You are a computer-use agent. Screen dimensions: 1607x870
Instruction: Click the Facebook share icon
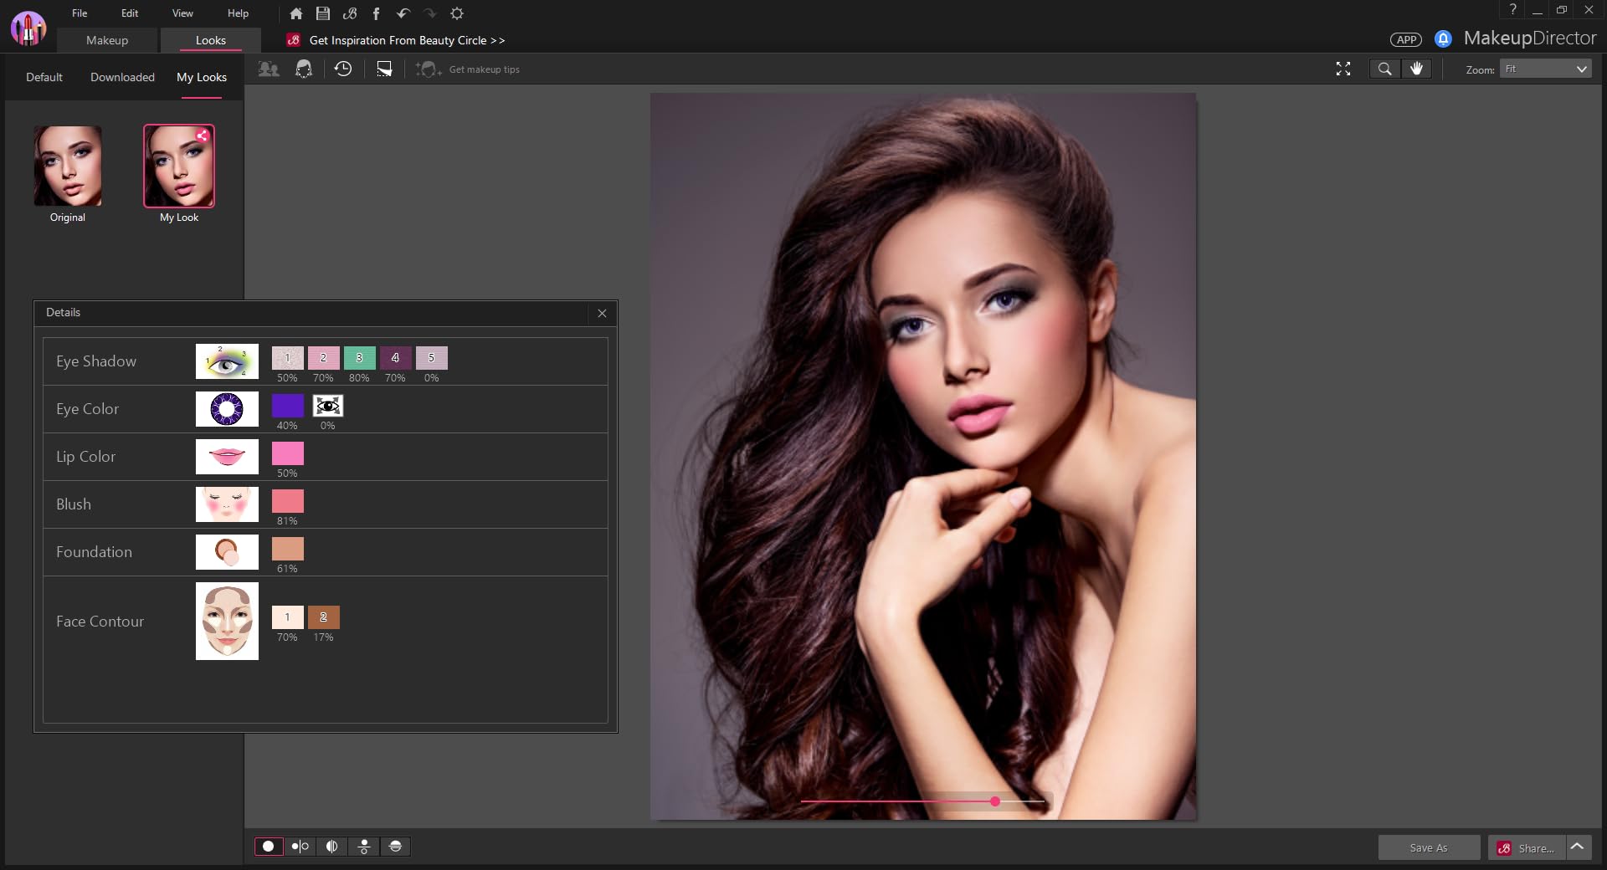[x=376, y=13]
